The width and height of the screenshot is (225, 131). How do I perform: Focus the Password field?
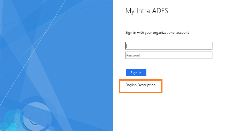click(169, 55)
